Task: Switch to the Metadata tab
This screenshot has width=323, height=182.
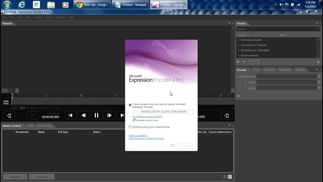Action: coord(285,70)
